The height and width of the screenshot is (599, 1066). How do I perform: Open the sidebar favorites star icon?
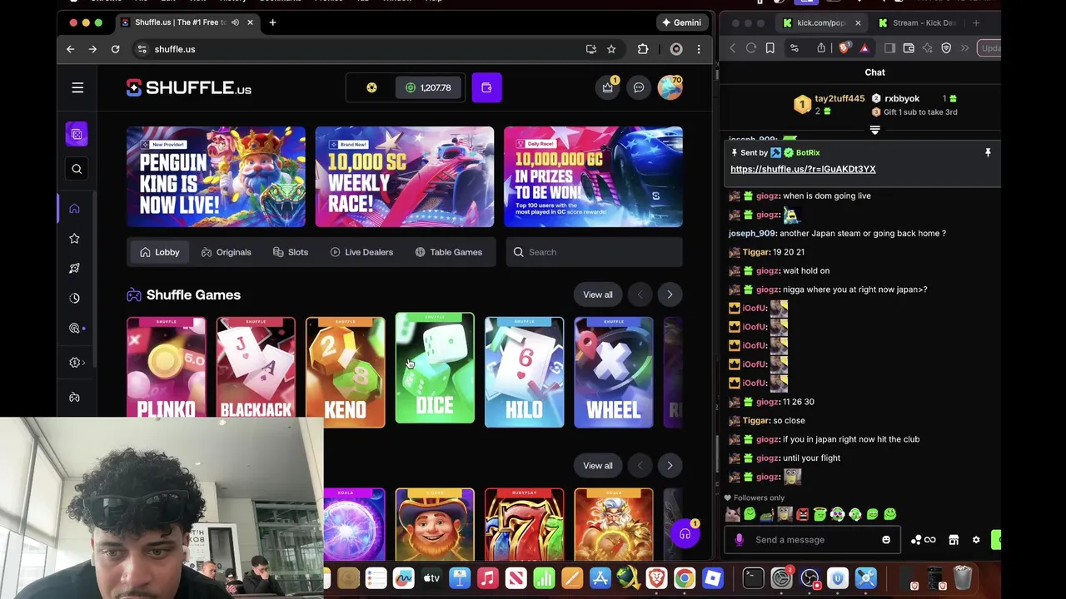point(74,239)
